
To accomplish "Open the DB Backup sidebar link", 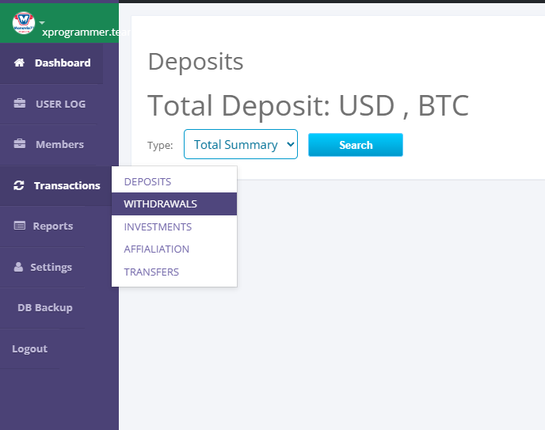I will tap(44, 307).
